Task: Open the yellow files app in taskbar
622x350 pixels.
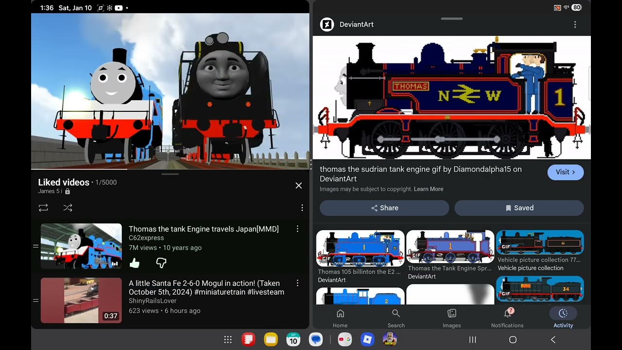Action: (x=271, y=339)
